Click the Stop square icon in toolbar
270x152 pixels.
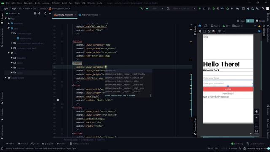point(232,8)
